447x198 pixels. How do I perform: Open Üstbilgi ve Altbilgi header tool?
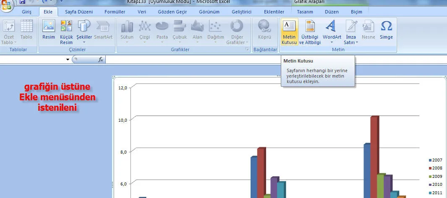click(x=310, y=32)
